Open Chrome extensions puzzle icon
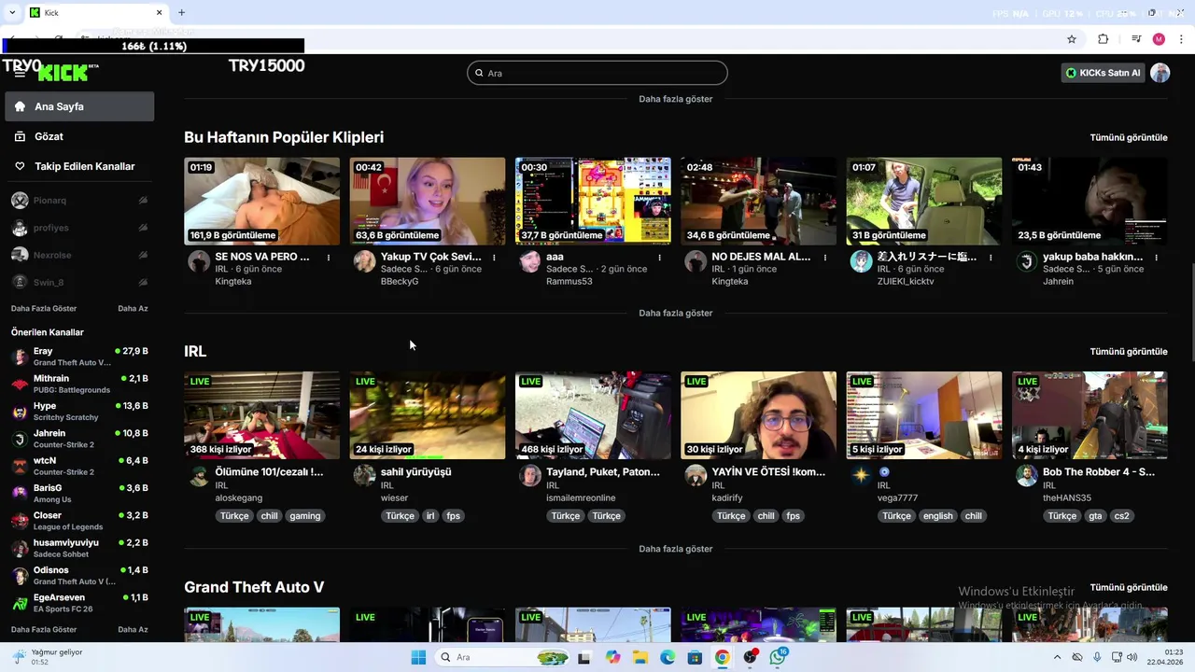The width and height of the screenshot is (1195, 672). click(1103, 39)
